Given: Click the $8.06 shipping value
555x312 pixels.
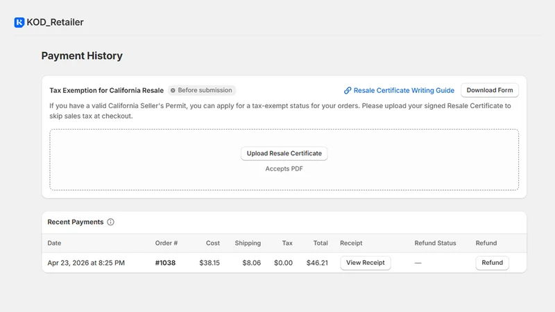Looking at the screenshot, I should [x=252, y=263].
